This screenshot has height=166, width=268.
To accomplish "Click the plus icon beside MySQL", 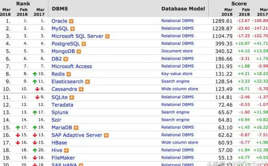I will coord(72,29).
